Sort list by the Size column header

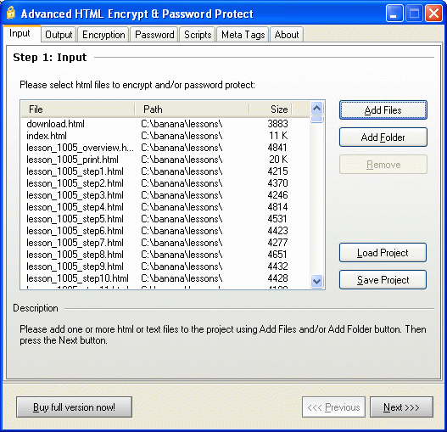point(271,109)
